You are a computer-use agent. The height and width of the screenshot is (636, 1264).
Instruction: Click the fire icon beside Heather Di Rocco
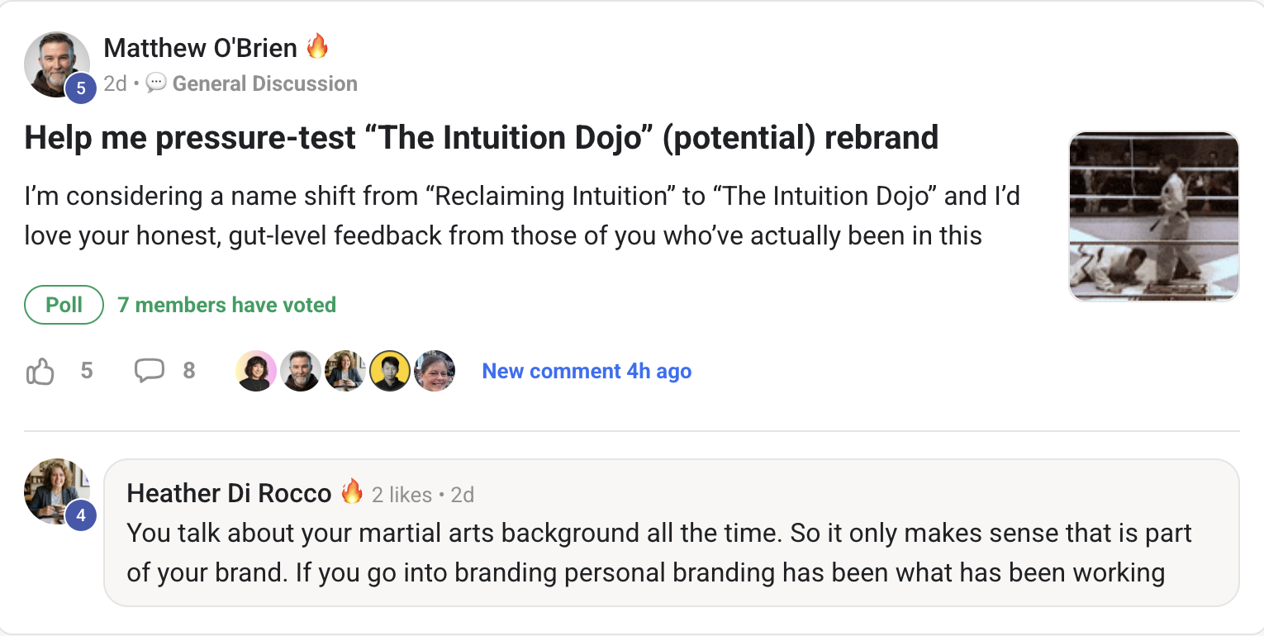(x=352, y=492)
